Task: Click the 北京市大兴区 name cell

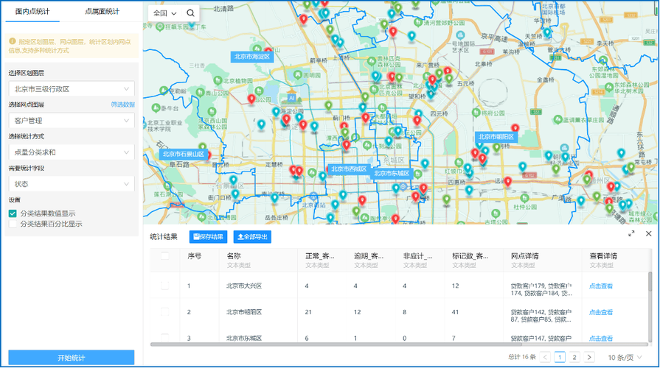Action: [x=244, y=286]
